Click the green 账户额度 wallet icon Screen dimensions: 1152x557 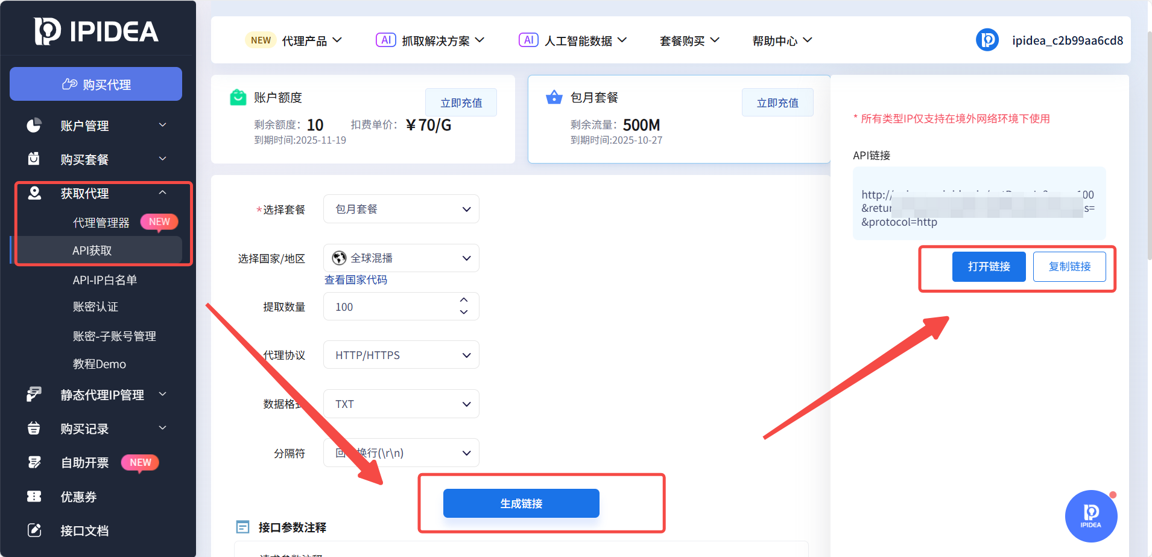[238, 97]
